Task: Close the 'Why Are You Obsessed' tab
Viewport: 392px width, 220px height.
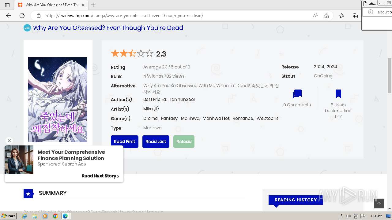Action: tap(83, 5)
